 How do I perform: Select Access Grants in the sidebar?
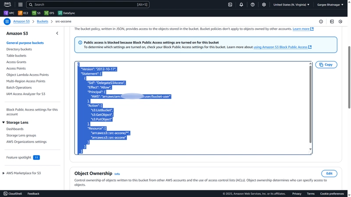pyautogui.click(x=16, y=62)
